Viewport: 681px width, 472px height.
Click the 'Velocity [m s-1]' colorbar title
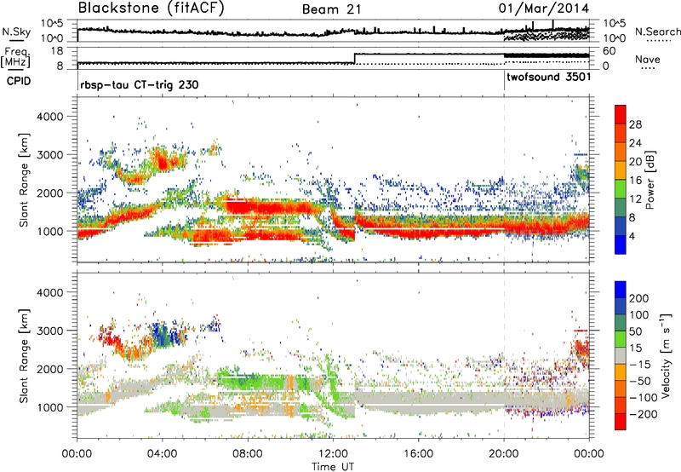pyautogui.click(x=665, y=355)
